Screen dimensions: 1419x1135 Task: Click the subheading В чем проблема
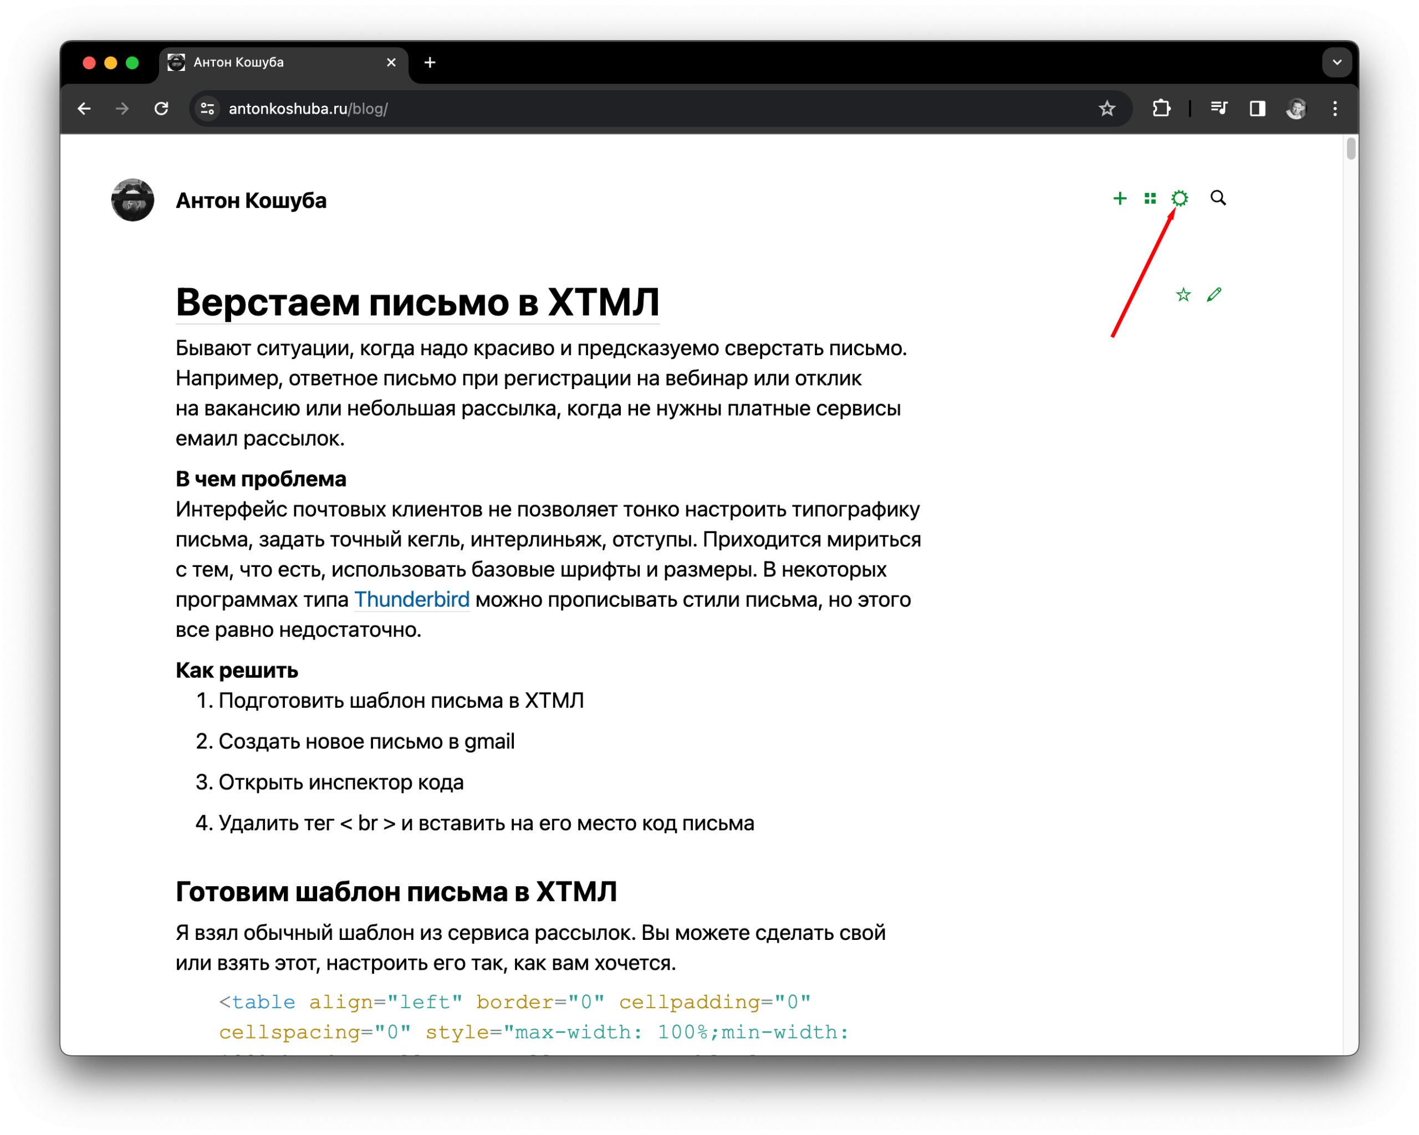click(x=261, y=479)
